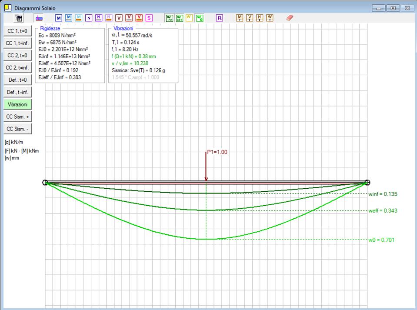Open the data list icon in toolbar

coord(18,18)
